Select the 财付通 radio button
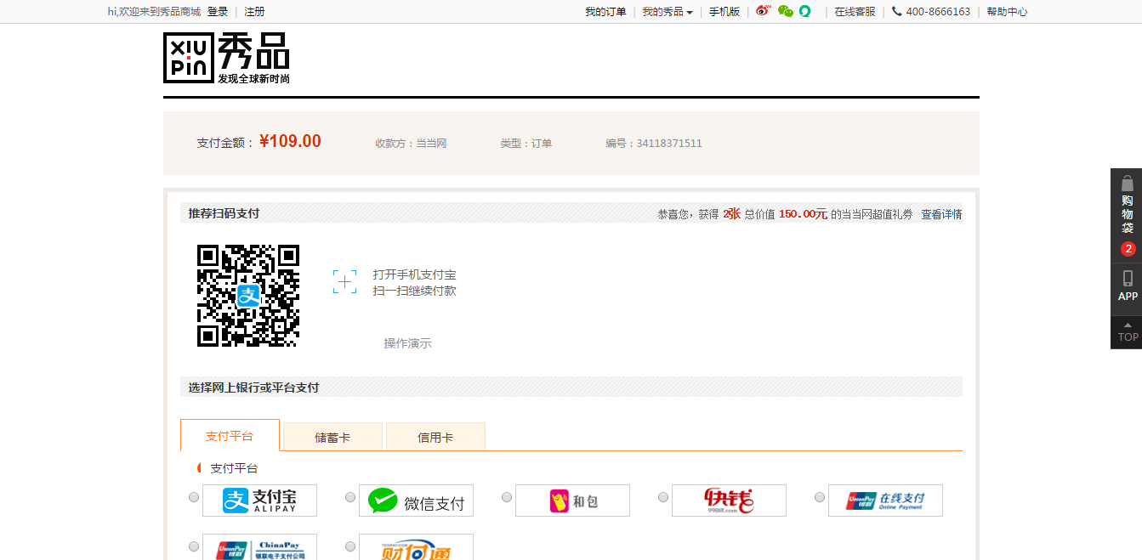1142x560 pixels. click(350, 546)
